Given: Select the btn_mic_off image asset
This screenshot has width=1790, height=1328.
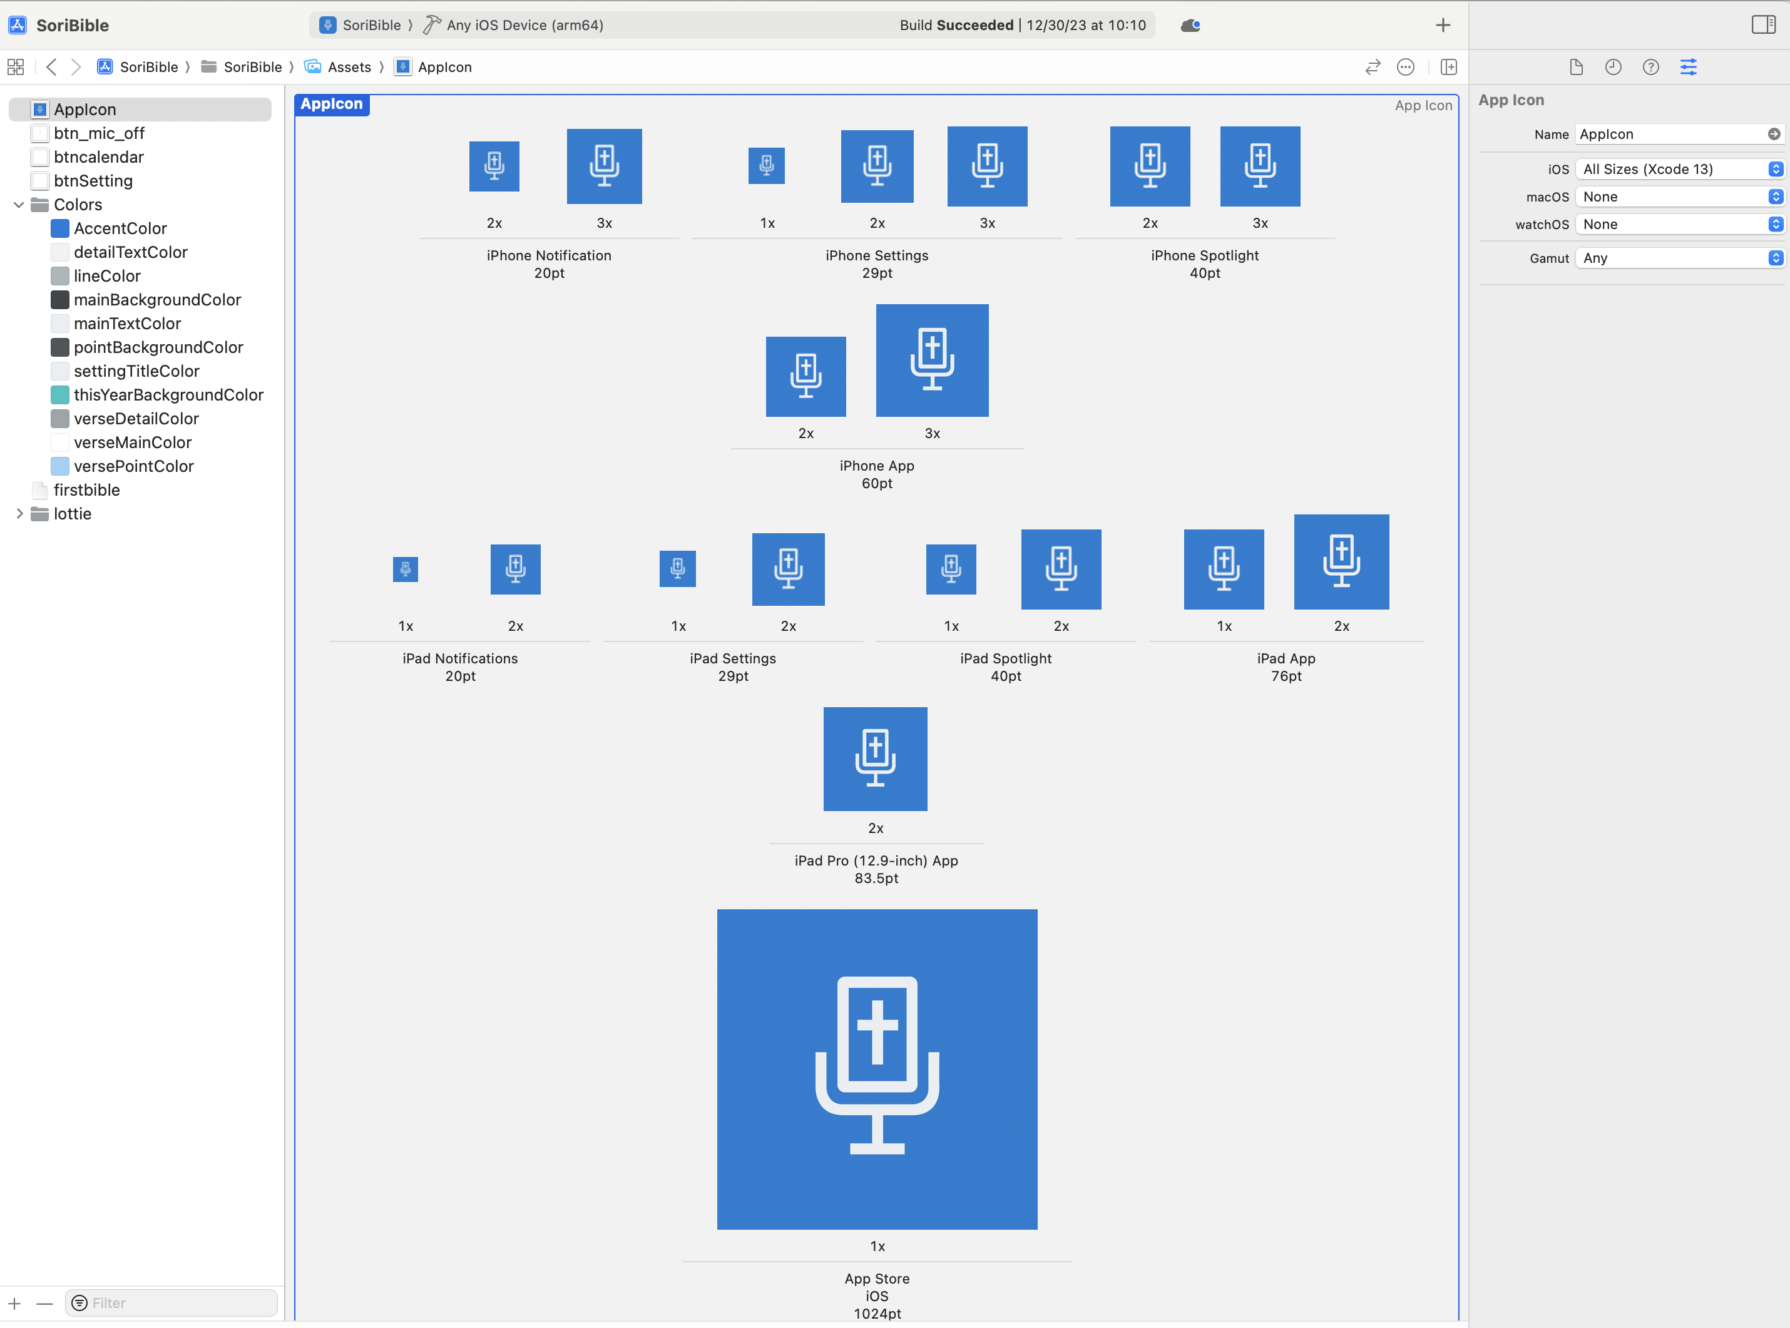Looking at the screenshot, I should tap(88, 133).
